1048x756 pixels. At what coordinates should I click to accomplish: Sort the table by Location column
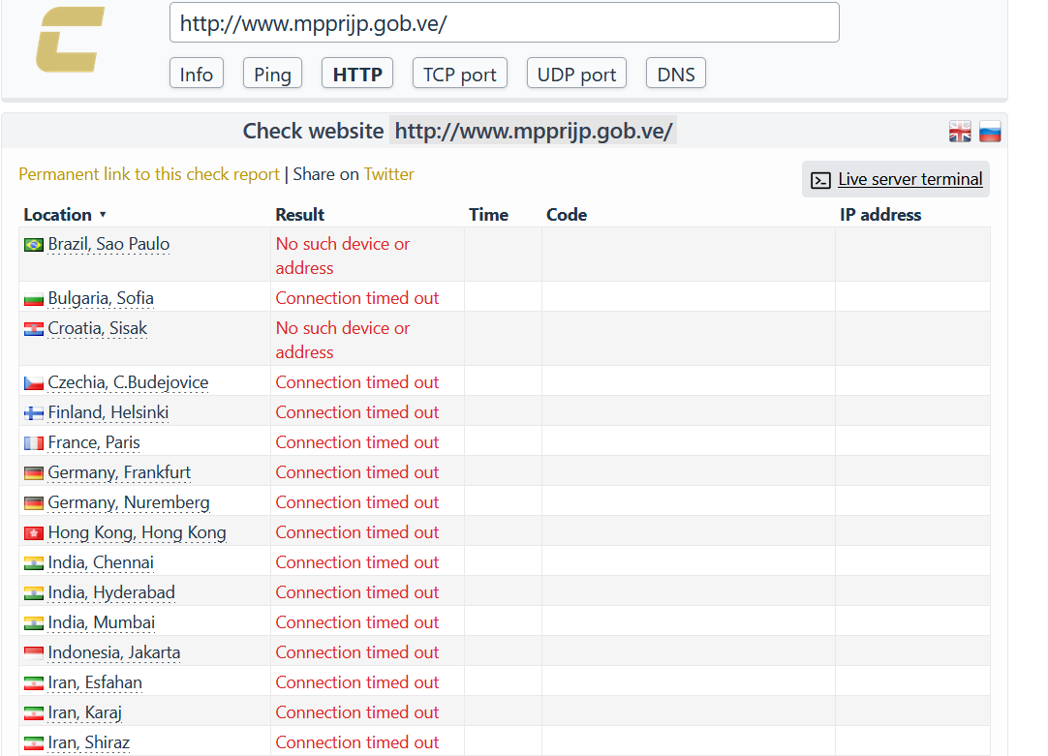point(65,215)
